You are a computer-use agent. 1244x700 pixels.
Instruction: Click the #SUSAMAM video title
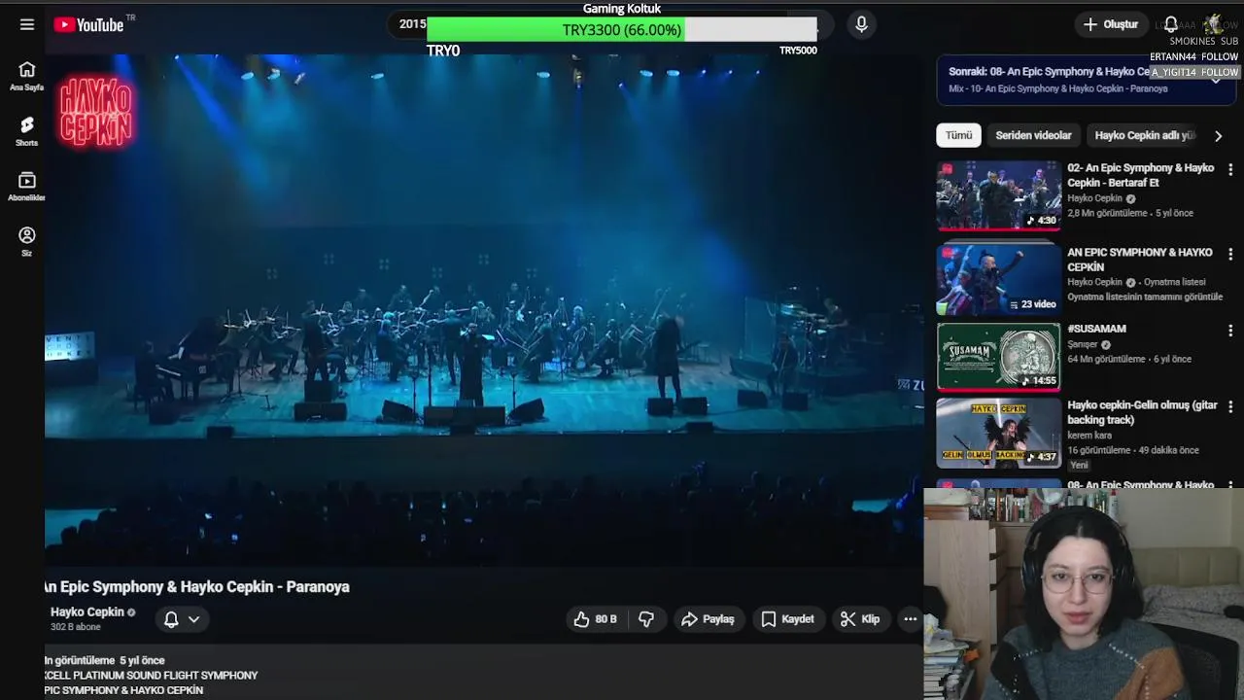(x=1096, y=329)
